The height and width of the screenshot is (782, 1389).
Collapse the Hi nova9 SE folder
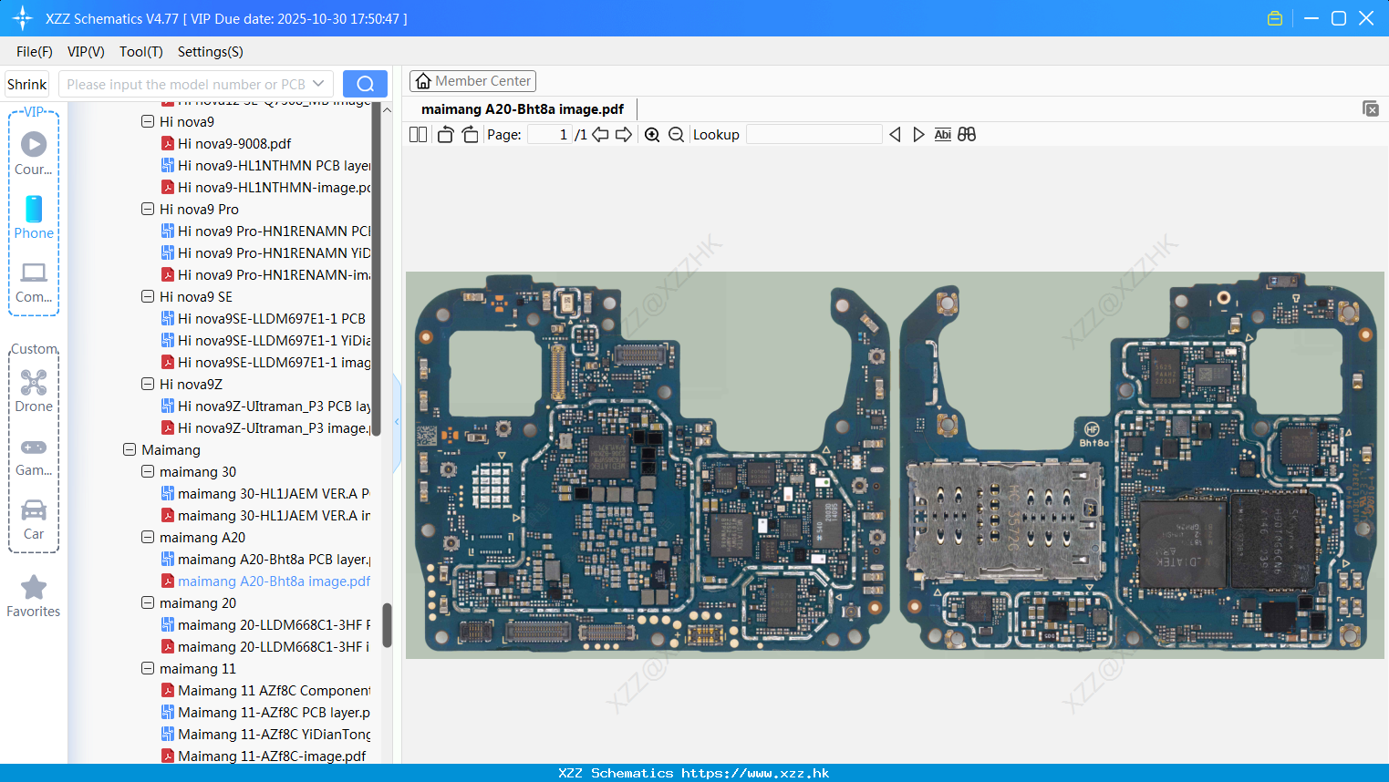(148, 296)
